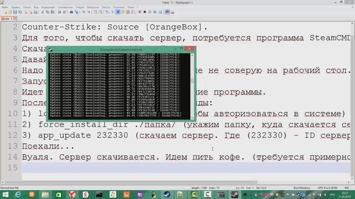
Task: Click the Open file toolbar icon
Action: tap(10, 12)
